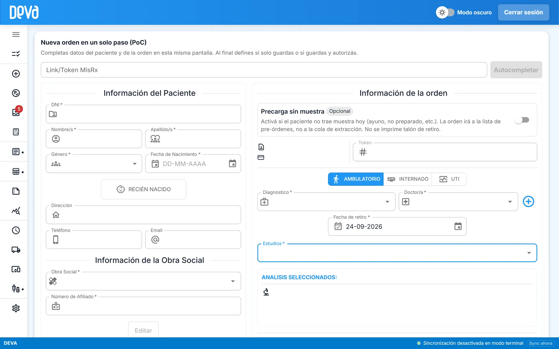Open calendar picker for Fecha de retiro
The image size is (559, 349).
(458, 226)
